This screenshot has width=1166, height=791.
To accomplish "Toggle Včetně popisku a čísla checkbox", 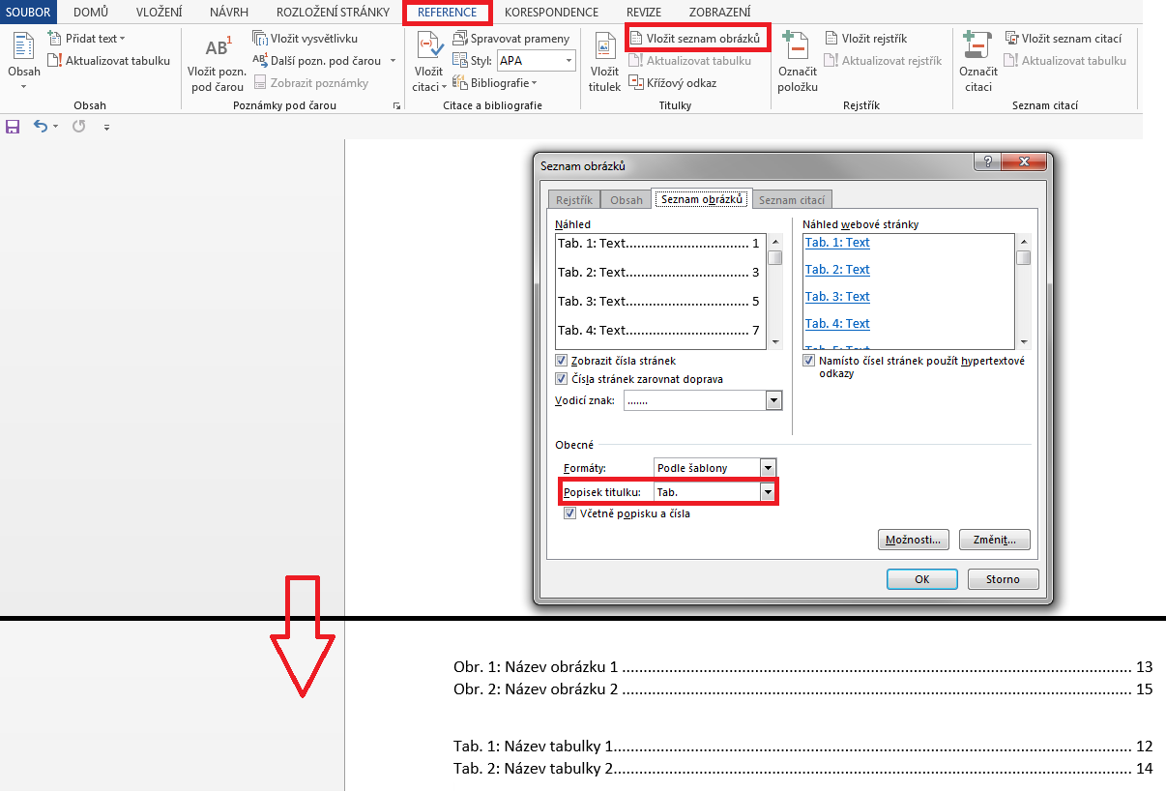I will 569,513.
